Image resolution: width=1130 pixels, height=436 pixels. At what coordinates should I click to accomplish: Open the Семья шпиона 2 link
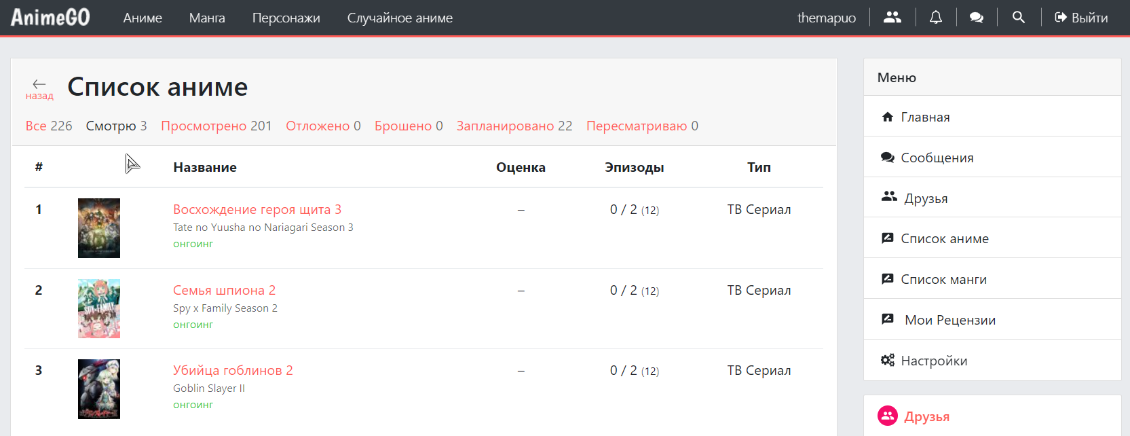click(224, 290)
